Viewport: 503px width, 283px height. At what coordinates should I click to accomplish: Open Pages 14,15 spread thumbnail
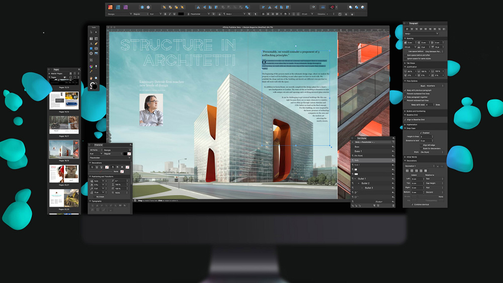[64, 101]
